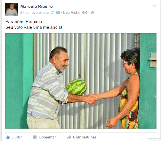The width and height of the screenshot is (161, 141).
Task: Click the partially visible box at bottom-right corner
Action: tap(155, 140)
